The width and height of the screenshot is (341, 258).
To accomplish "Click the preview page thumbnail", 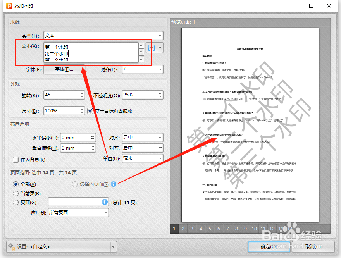I will [x=250, y=125].
